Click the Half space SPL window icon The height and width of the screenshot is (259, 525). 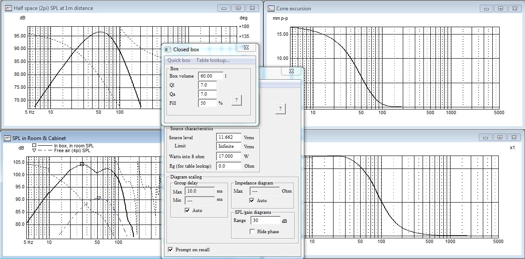tap(8, 8)
